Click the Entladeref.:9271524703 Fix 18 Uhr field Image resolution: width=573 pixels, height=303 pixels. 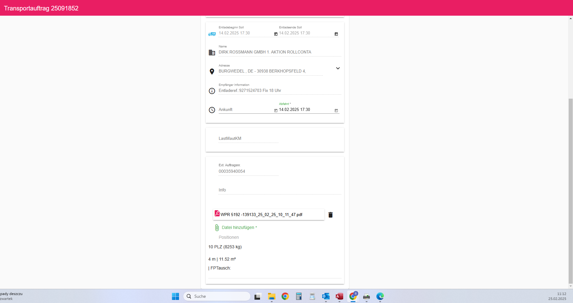pos(280,91)
